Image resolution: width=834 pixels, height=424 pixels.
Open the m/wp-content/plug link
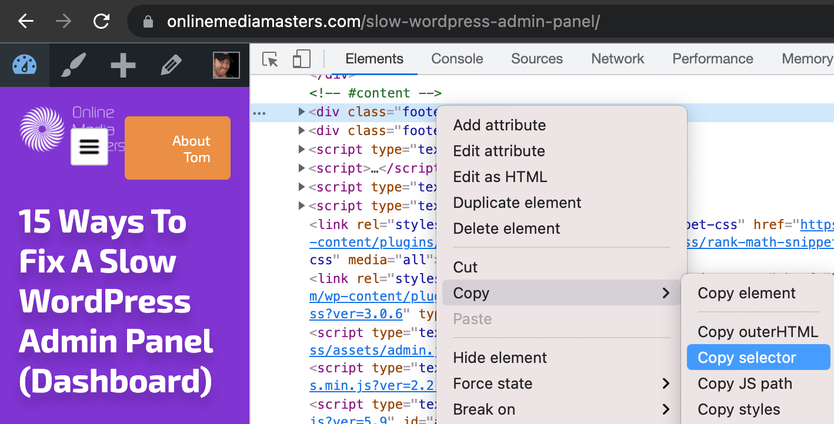(x=373, y=297)
